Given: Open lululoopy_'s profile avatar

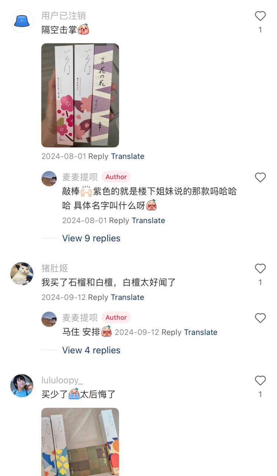Looking at the screenshot, I should coord(22,386).
